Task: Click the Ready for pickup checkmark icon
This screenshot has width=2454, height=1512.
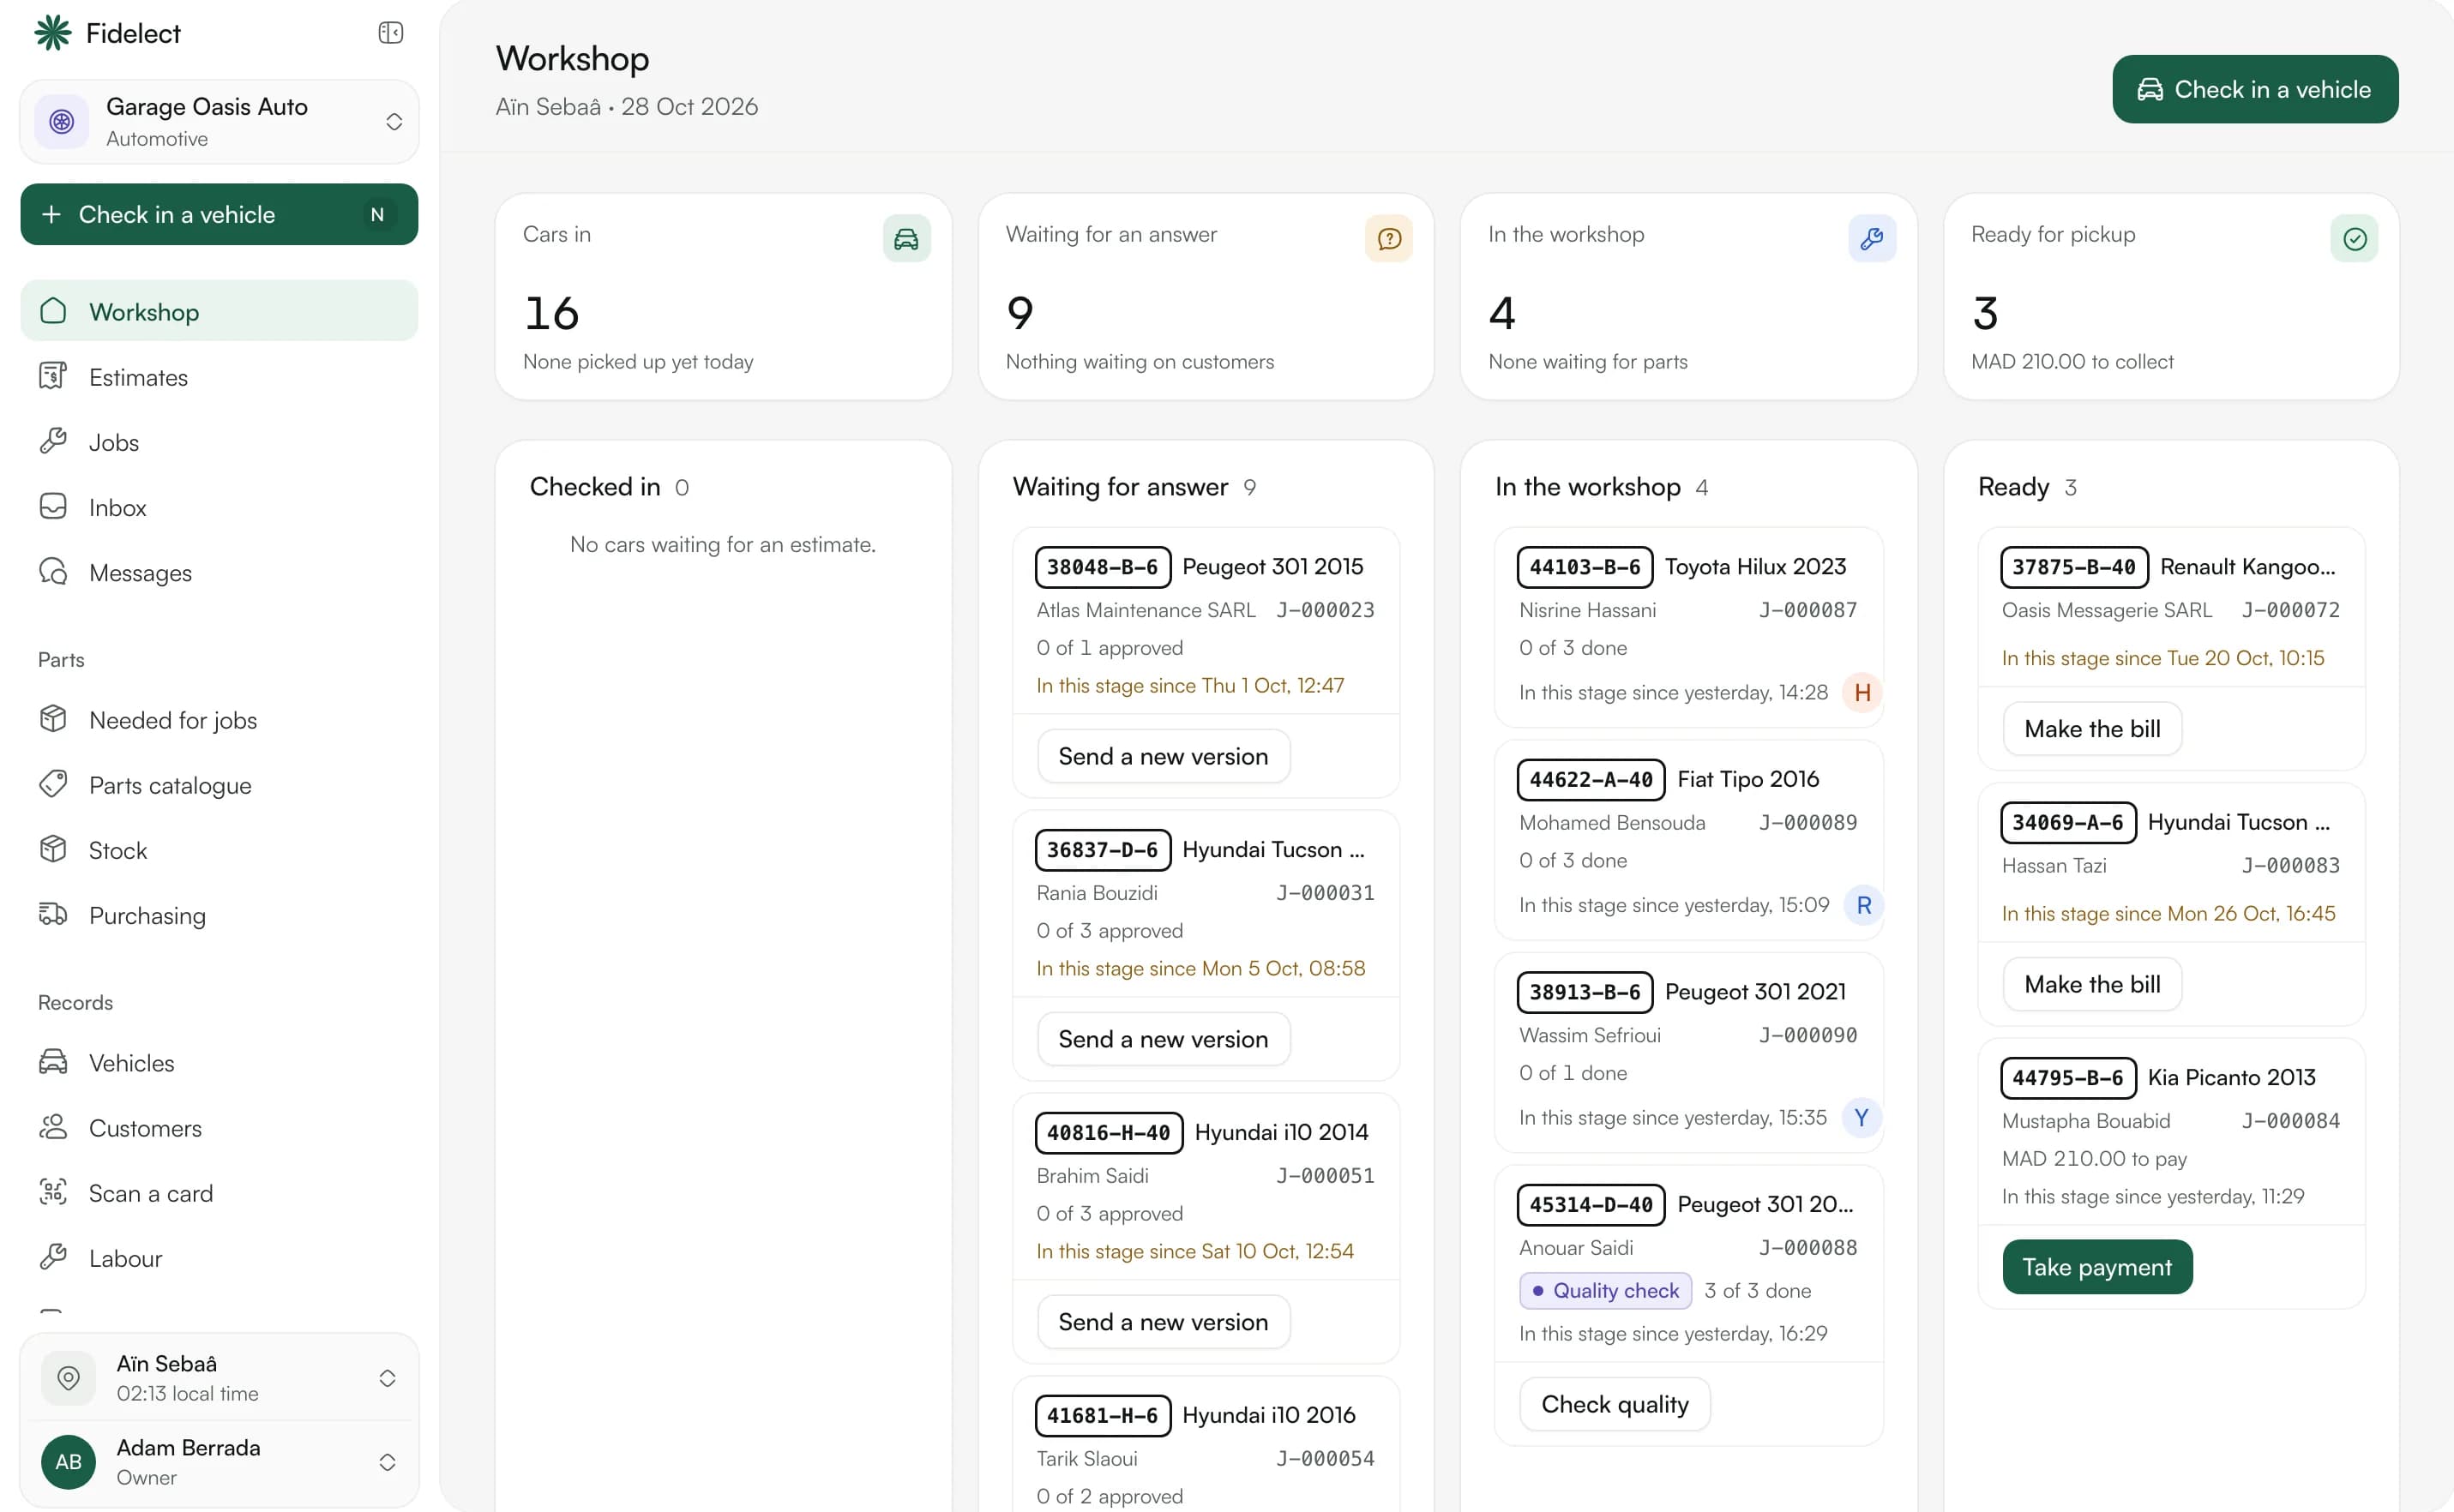Action: 2354,239
